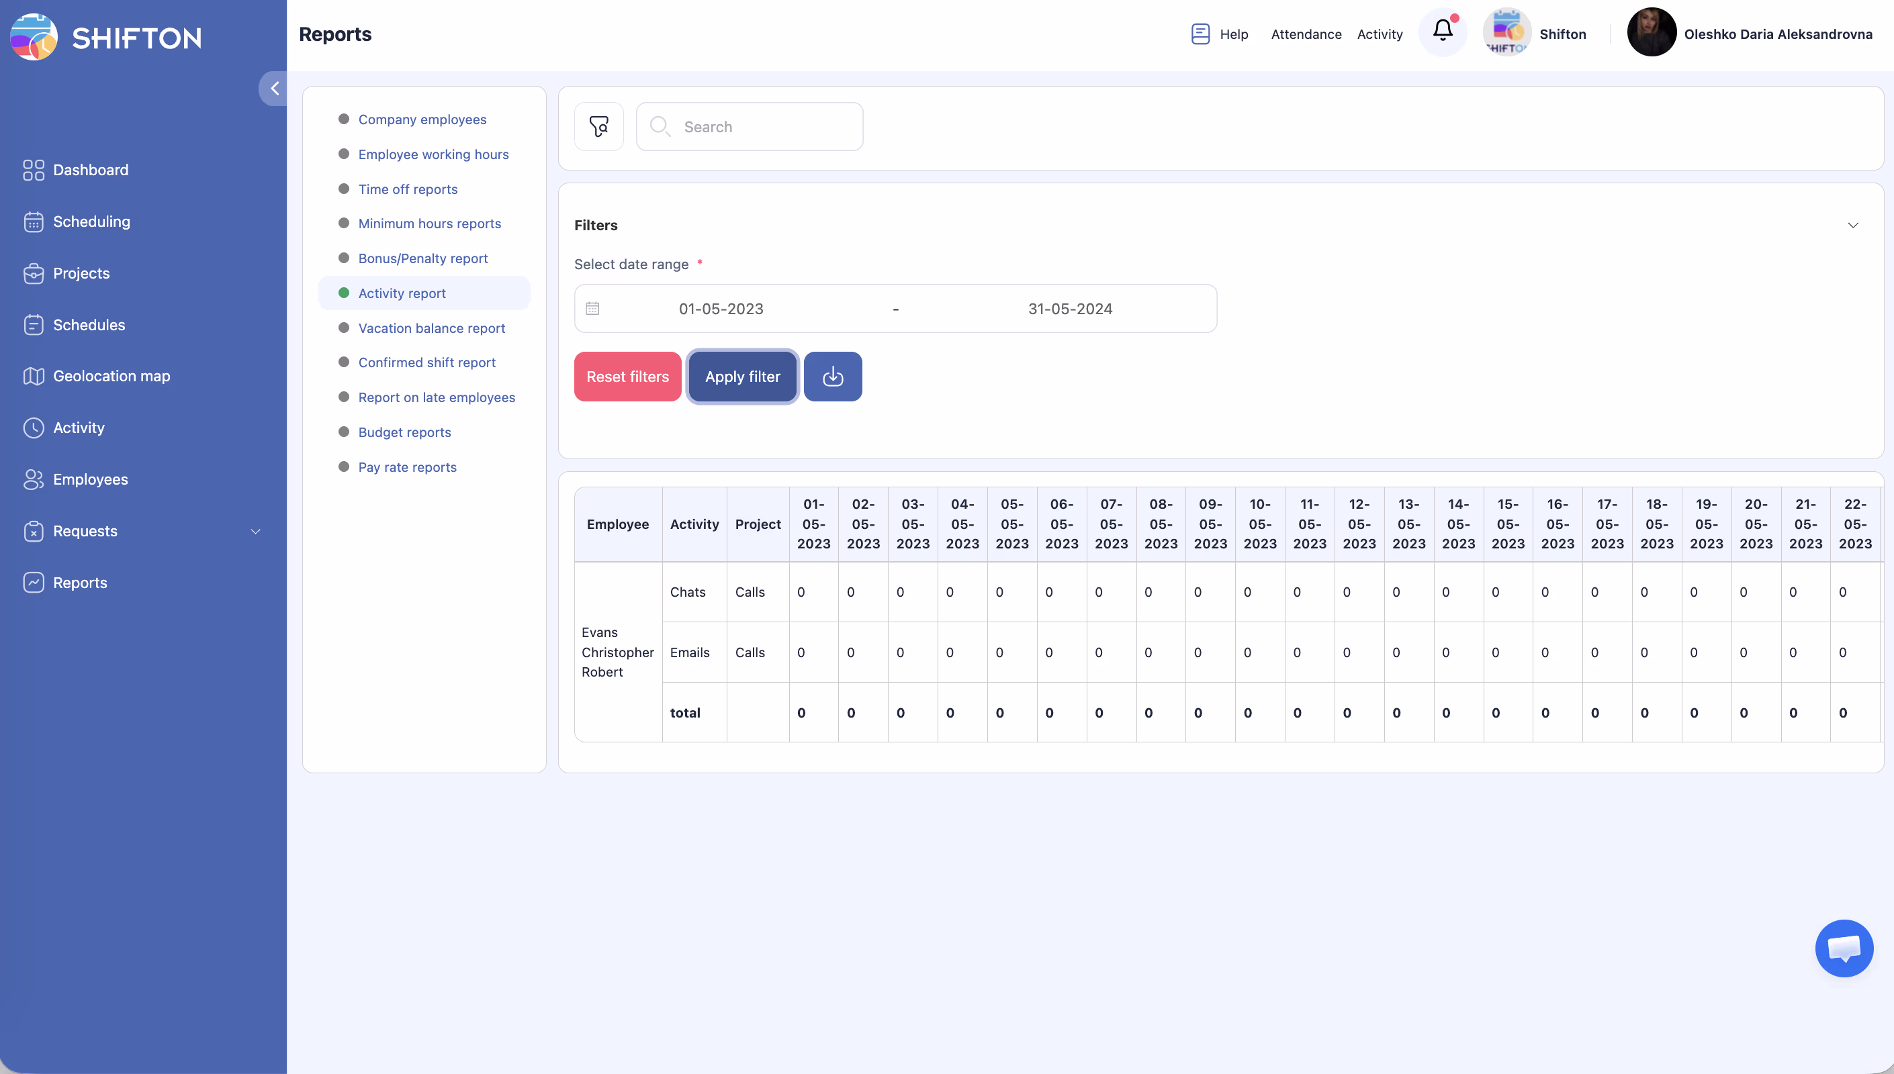The image size is (1894, 1074).
Task: Select Budget reports bullet option
Action: 344,432
